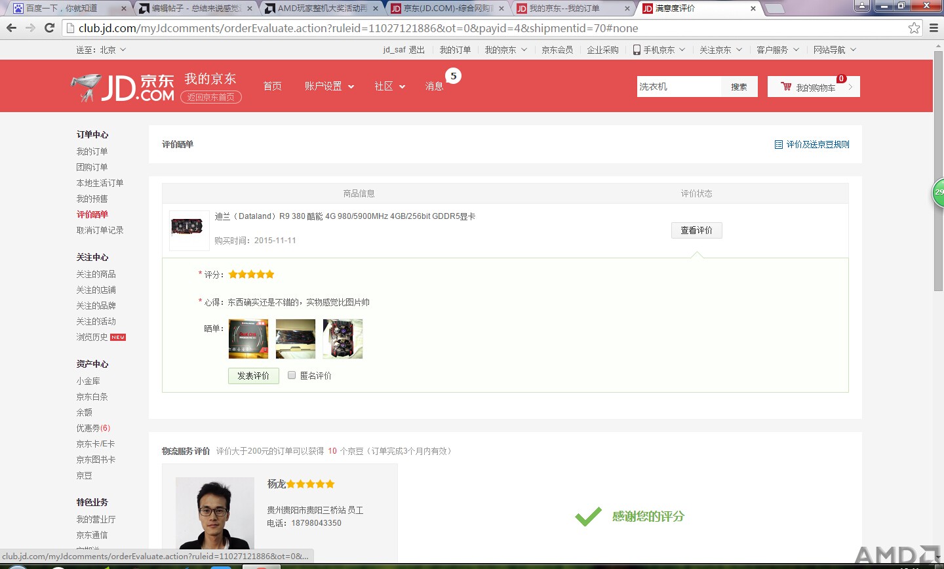
Task: Click the 搜索 search button
Action: pos(739,87)
